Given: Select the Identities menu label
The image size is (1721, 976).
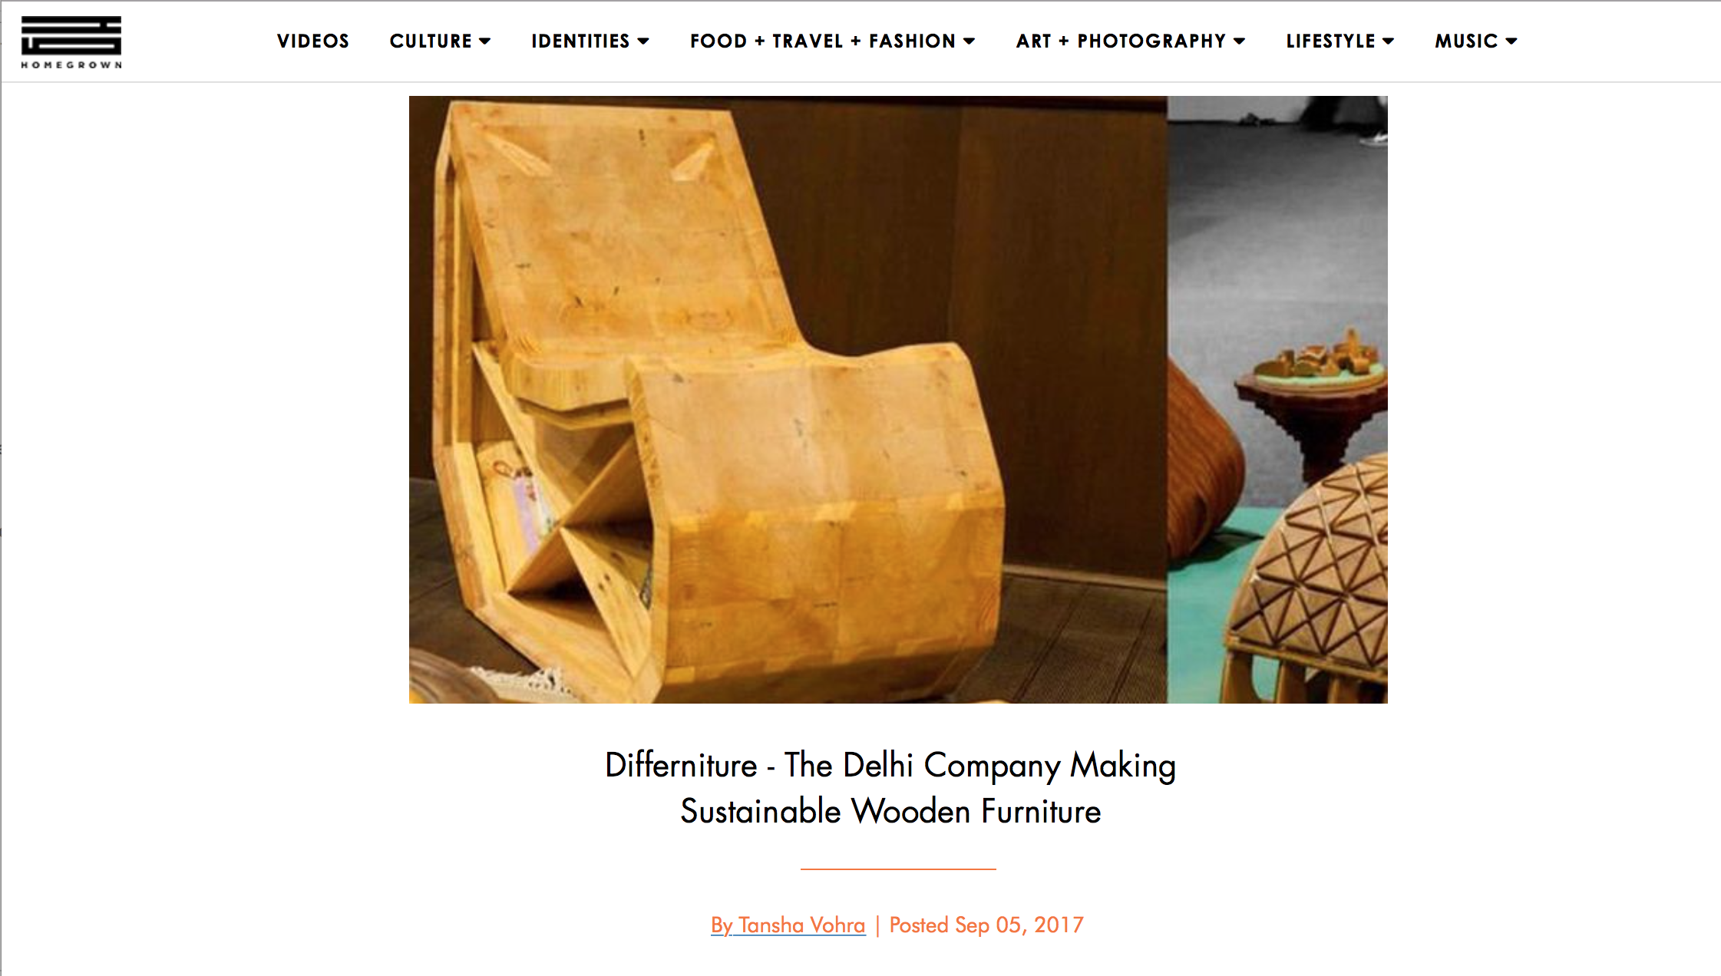Looking at the screenshot, I should [x=580, y=41].
